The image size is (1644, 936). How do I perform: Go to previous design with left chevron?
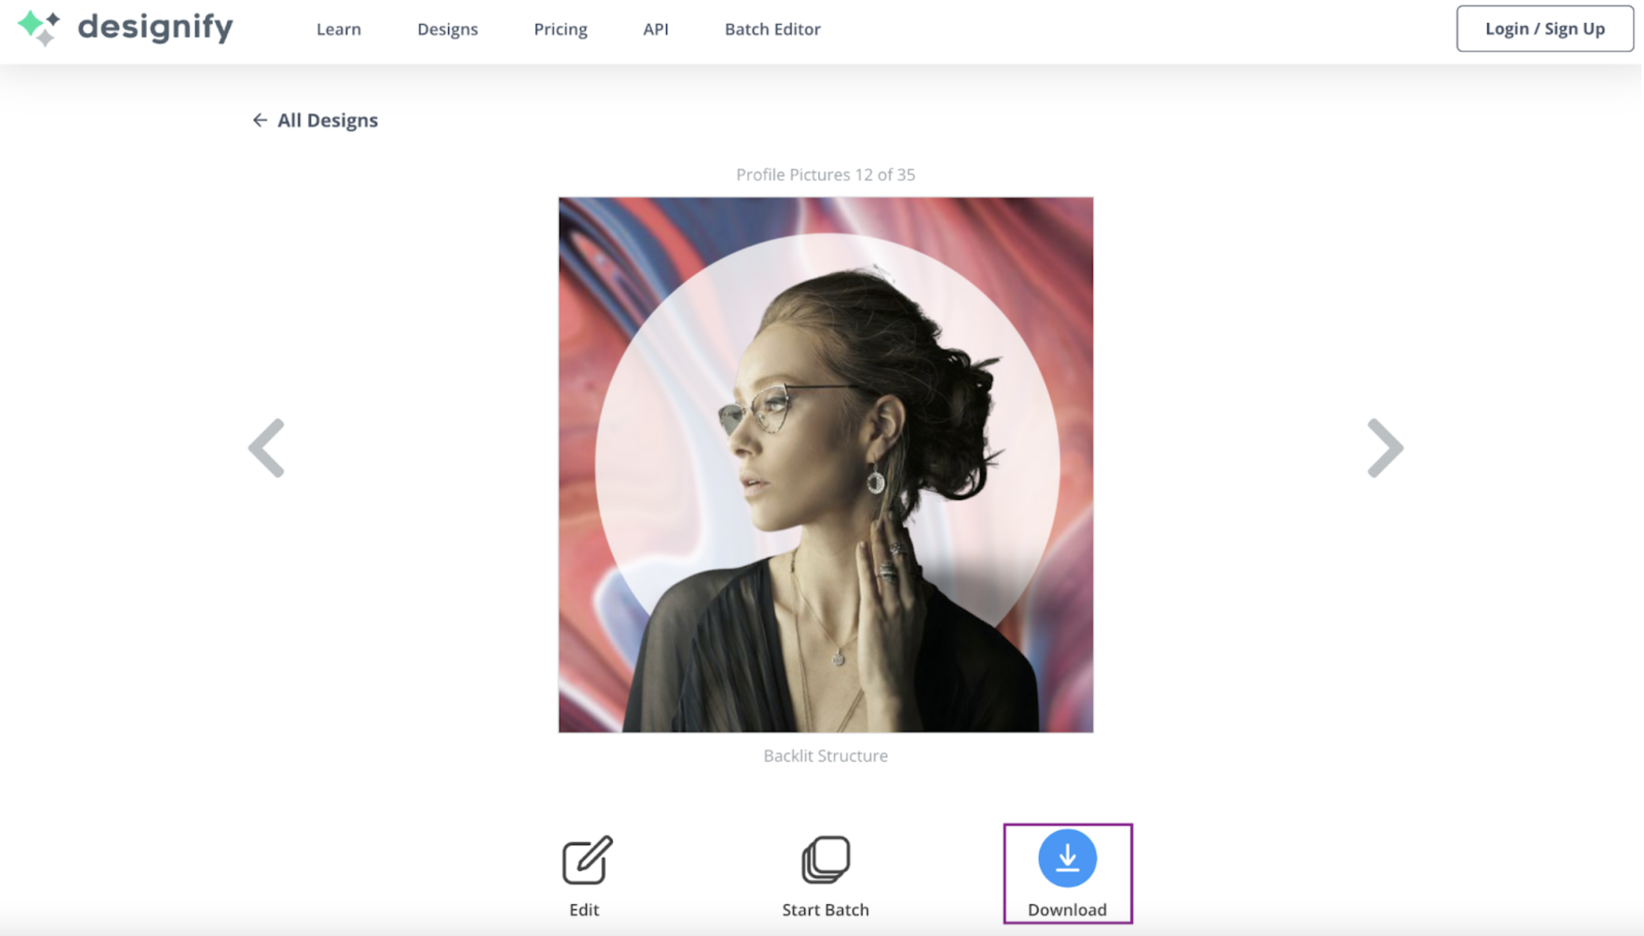click(266, 447)
